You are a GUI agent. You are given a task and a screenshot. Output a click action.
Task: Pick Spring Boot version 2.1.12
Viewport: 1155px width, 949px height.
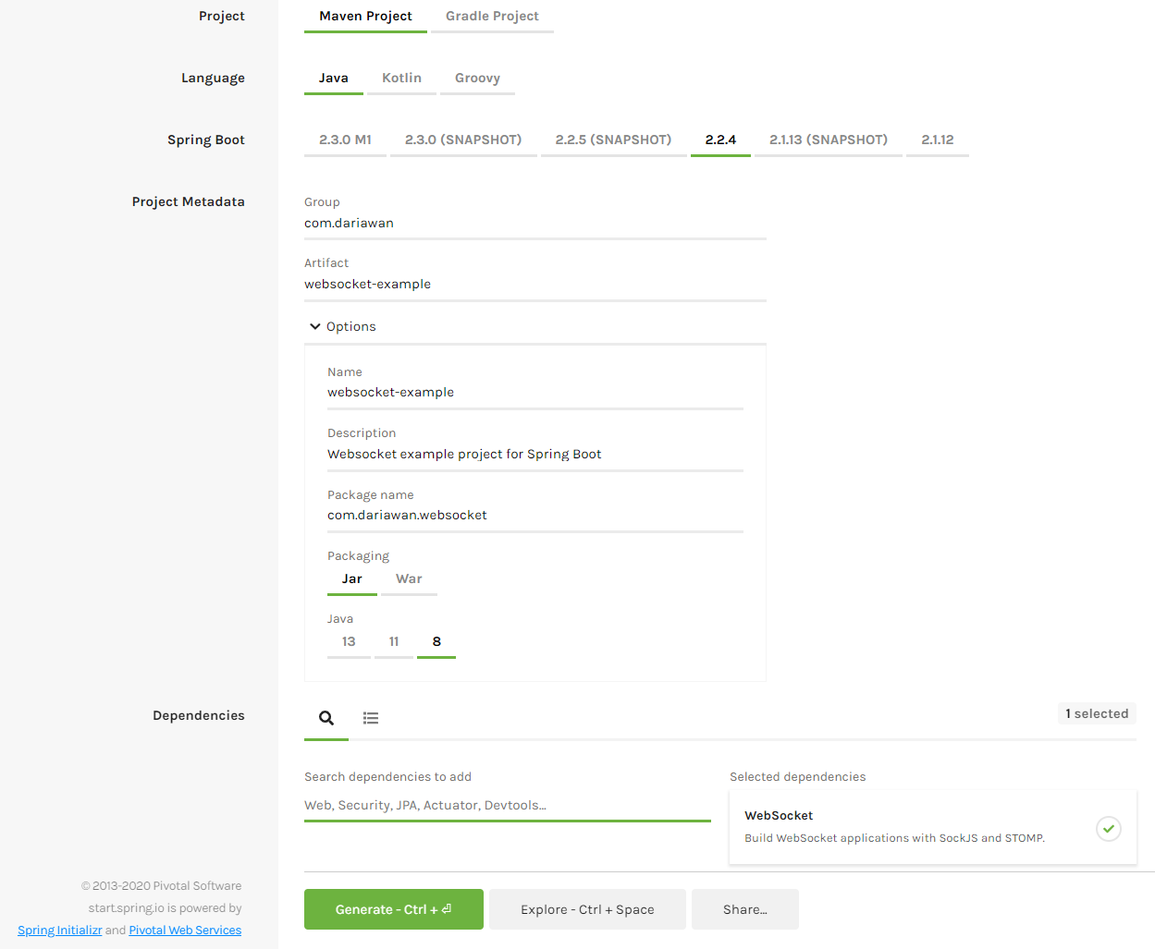pos(937,139)
